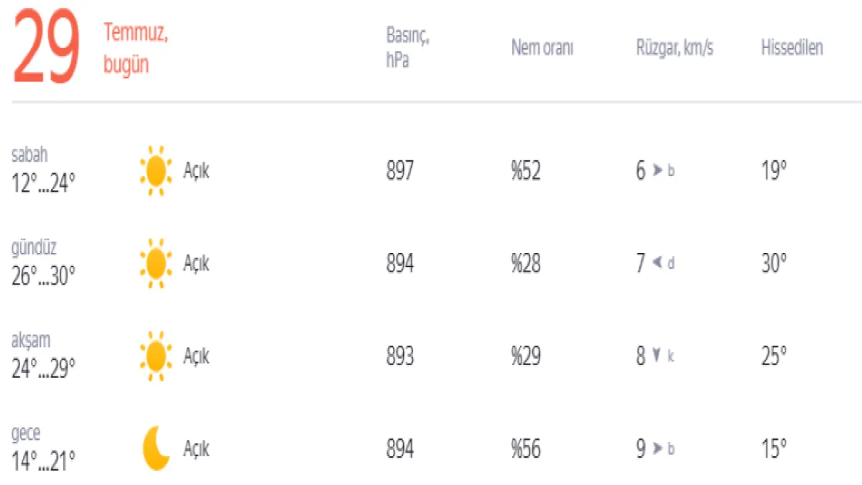
Task: Click the gündüz feels-like value 30°
Action: pyautogui.click(x=774, y=264)
